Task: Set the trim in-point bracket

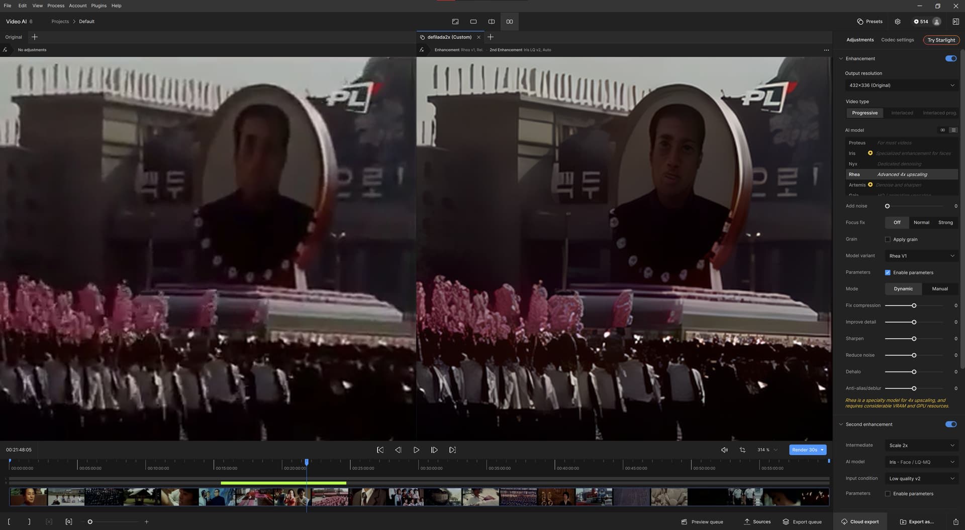Action: coord(9,522)
